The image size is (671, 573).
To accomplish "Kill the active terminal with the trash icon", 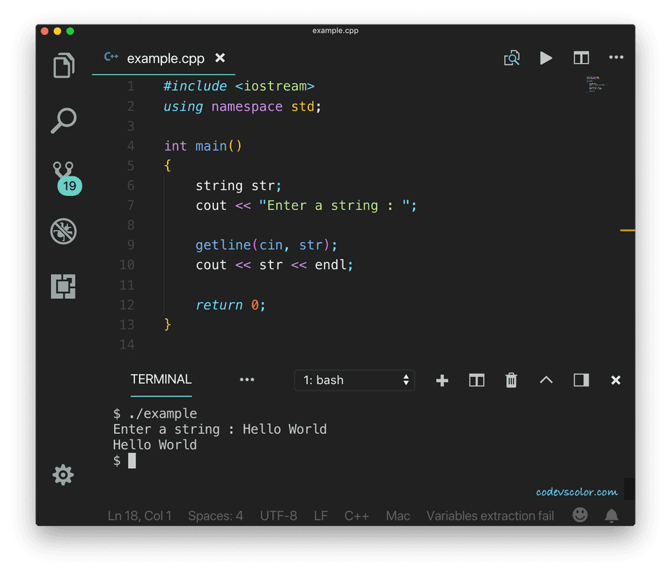I will [511, 380].
